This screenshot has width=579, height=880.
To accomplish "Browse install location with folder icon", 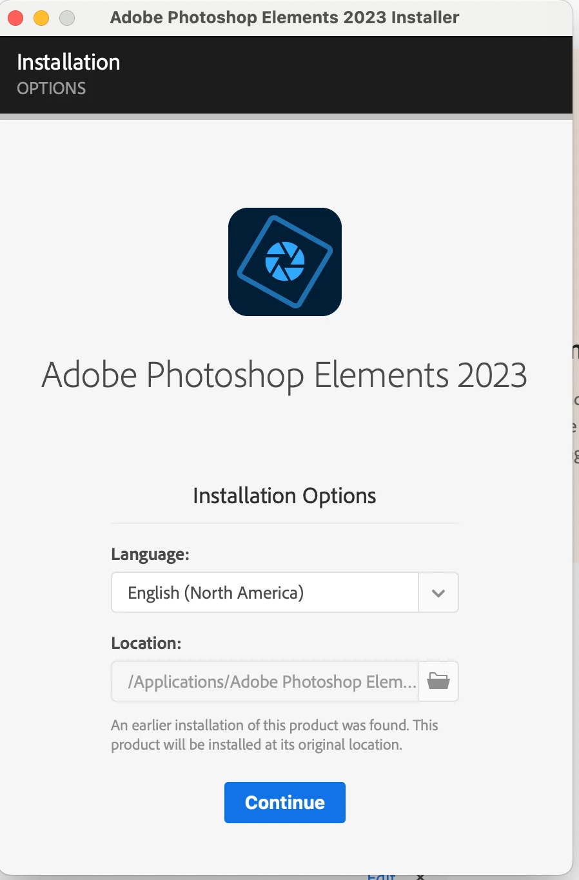I will coord(438,681).
